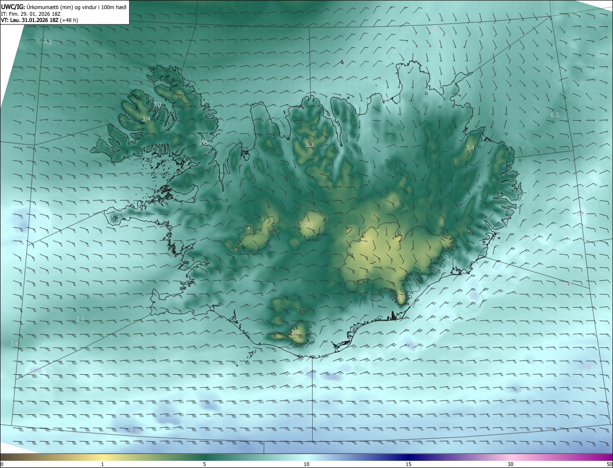Click the IT: Fim. 29. 01. 2026 18Z line
The image size is (613, 468).
click(x=31, y=14)
